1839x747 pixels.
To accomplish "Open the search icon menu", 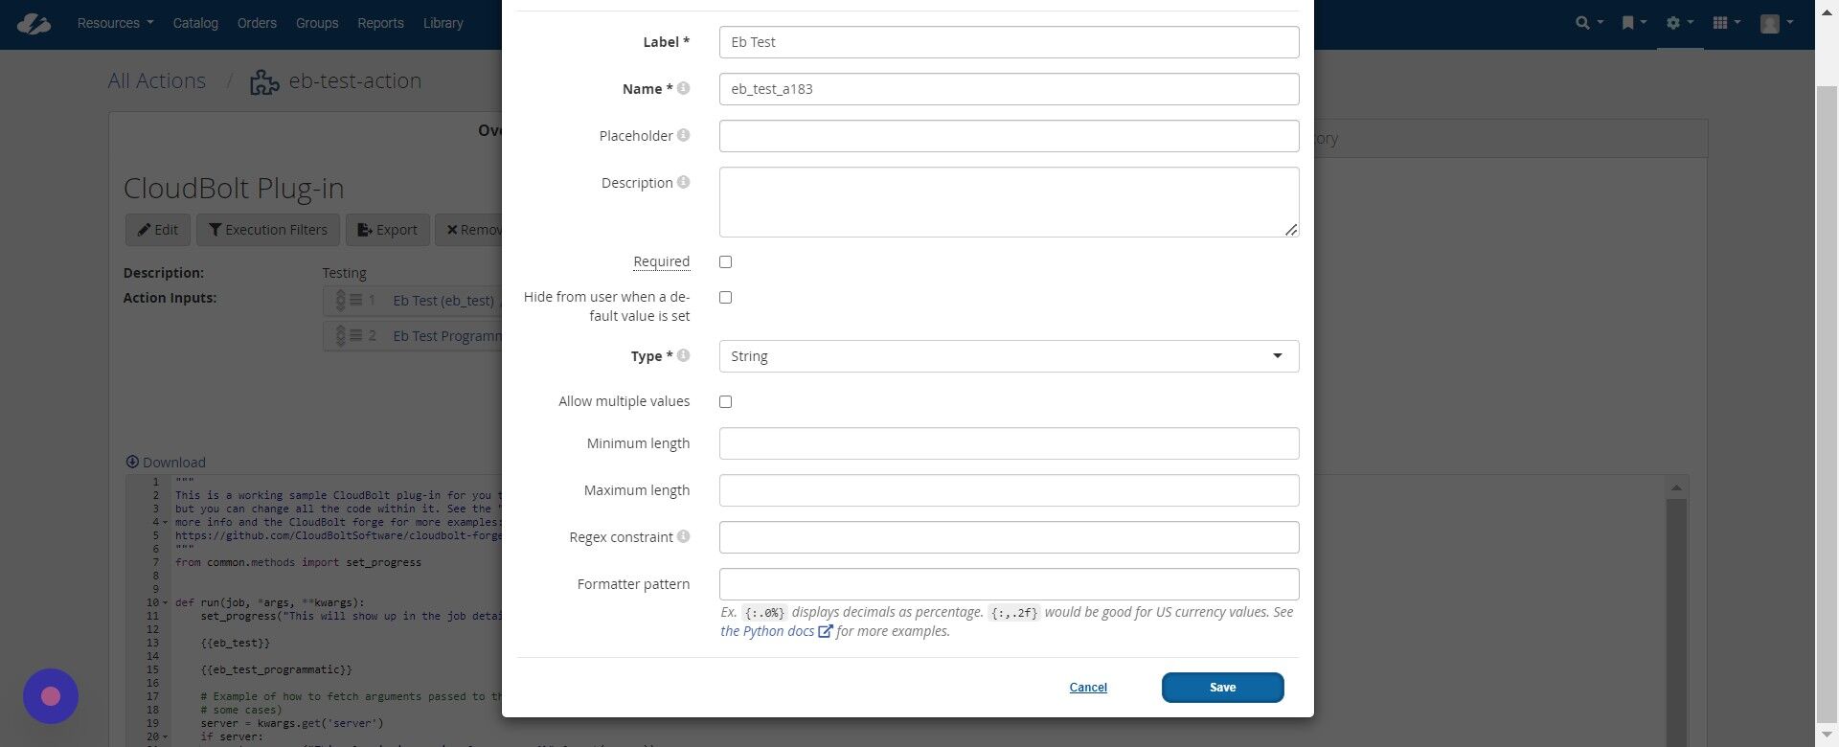I will click(x=1589, y=23).
